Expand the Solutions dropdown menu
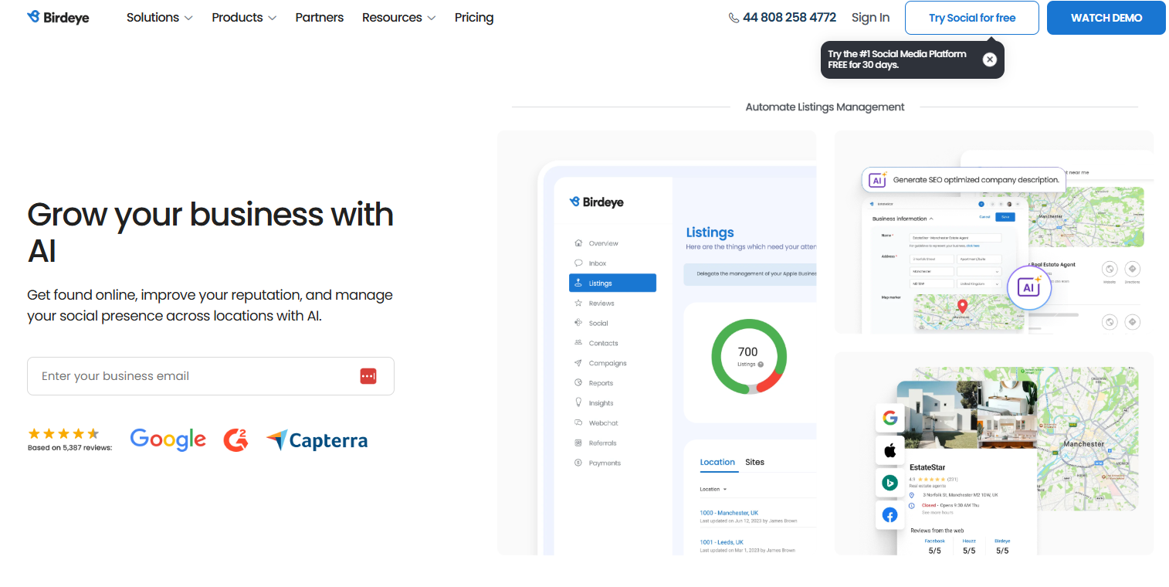Screen dimensions: 1169x587 [x=159, y=18]
